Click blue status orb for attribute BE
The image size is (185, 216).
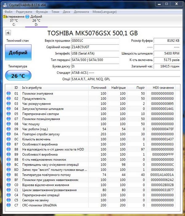pos(9,175)
